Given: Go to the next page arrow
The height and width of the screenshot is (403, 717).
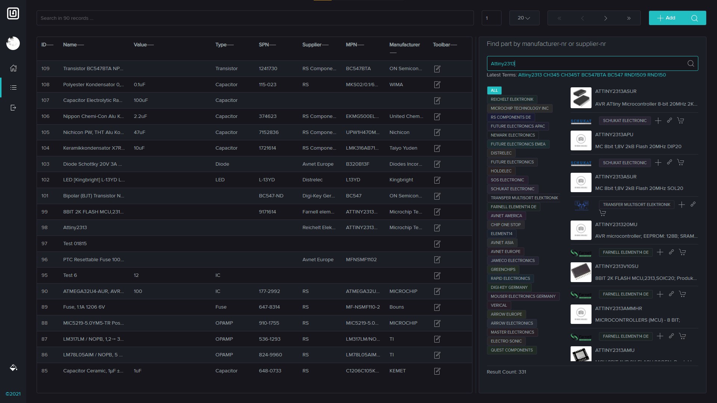Looking at the screenshot, I should [606, 18].
